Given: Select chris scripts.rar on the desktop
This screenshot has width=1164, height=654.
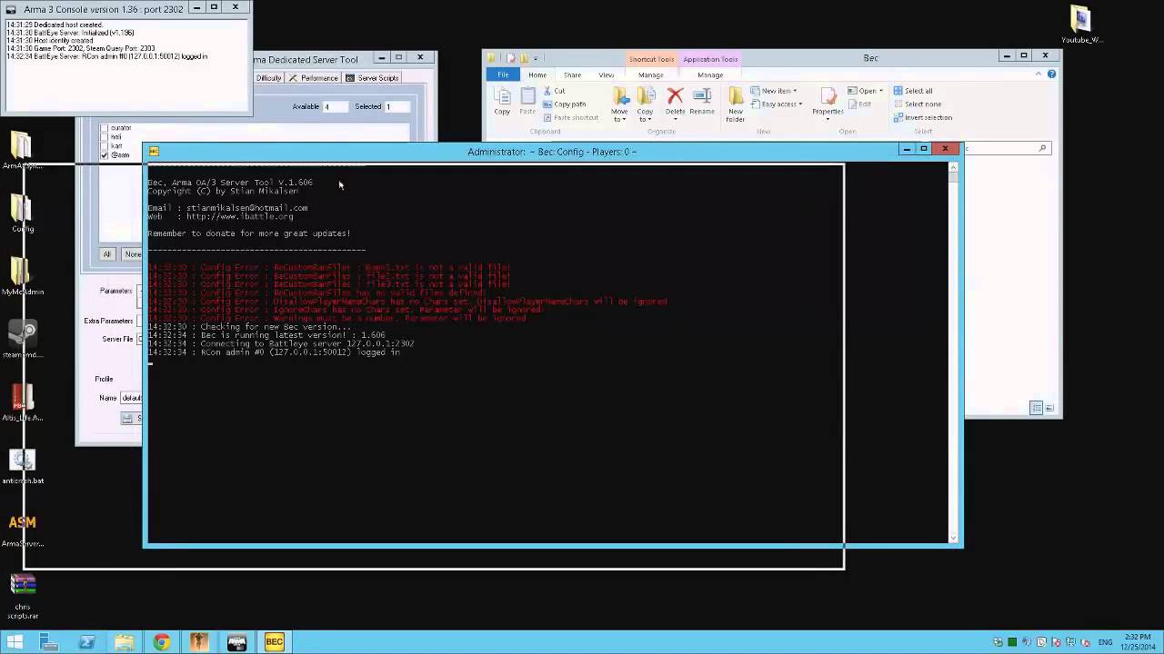Looking at the screenshot, I should click(22, 596).
